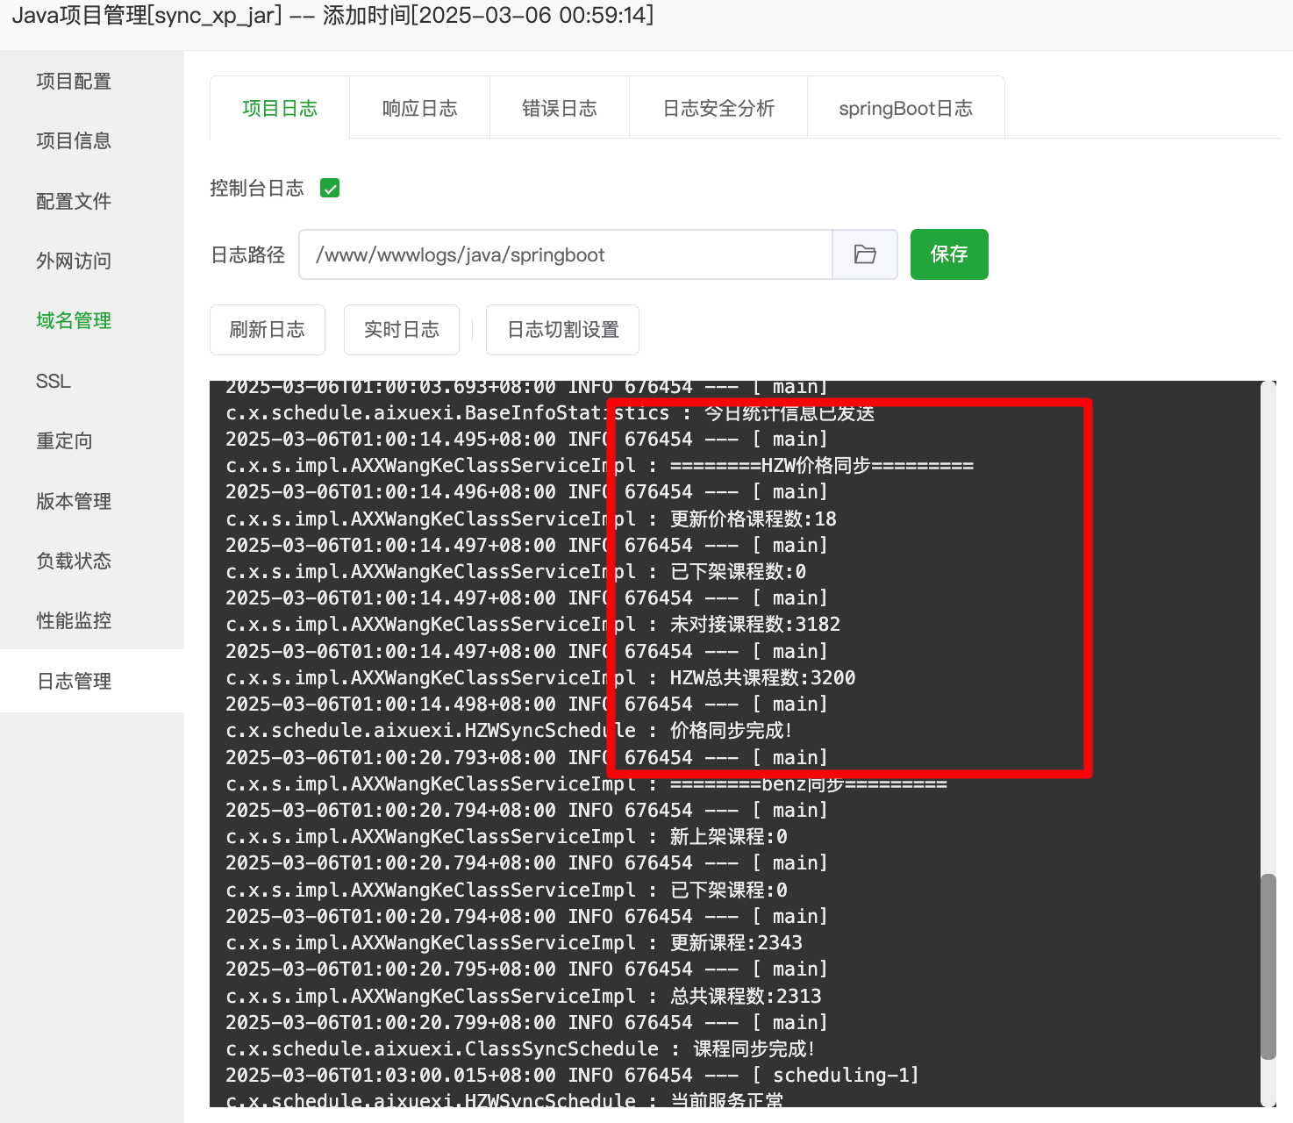Open the 错误日志 tab
Screen dimensions: 1293x1123
click(560, 108)
